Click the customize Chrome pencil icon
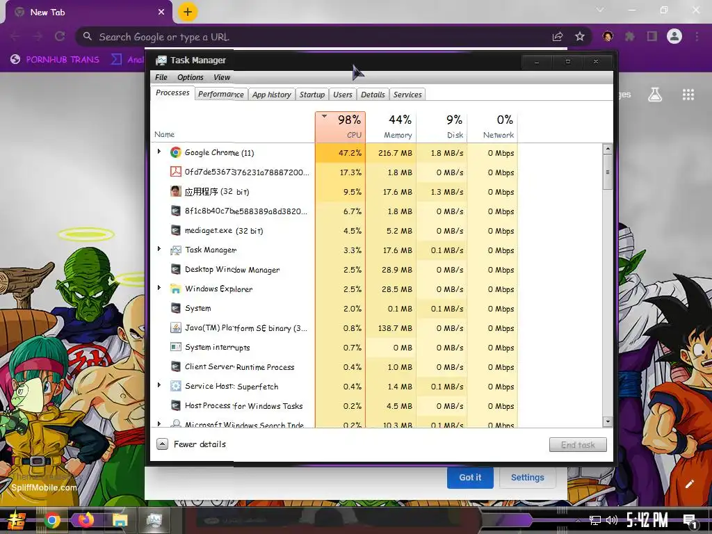The height and width of the screenshot is (534, 712). tap(690, 484)
